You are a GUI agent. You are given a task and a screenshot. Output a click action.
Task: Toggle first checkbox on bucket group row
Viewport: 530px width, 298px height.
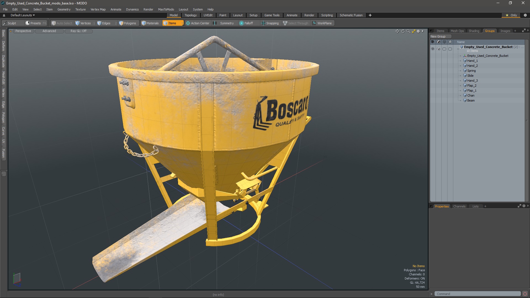[444, 49]
